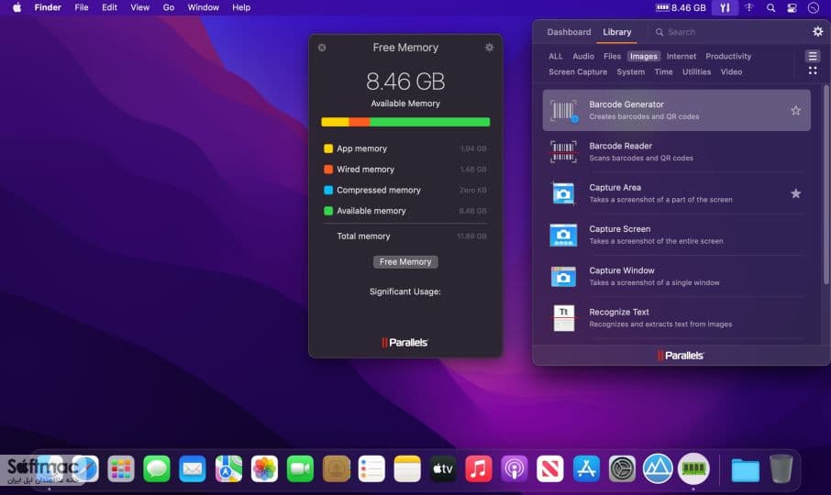This screenshot has height=495, width=831.
Task: Open Apple TV from the Dock
Action: pyautogui.click(x=442, y=468)
